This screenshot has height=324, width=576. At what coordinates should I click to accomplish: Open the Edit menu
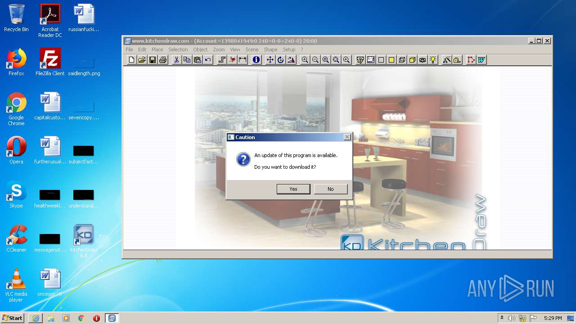tap(142, 49)
